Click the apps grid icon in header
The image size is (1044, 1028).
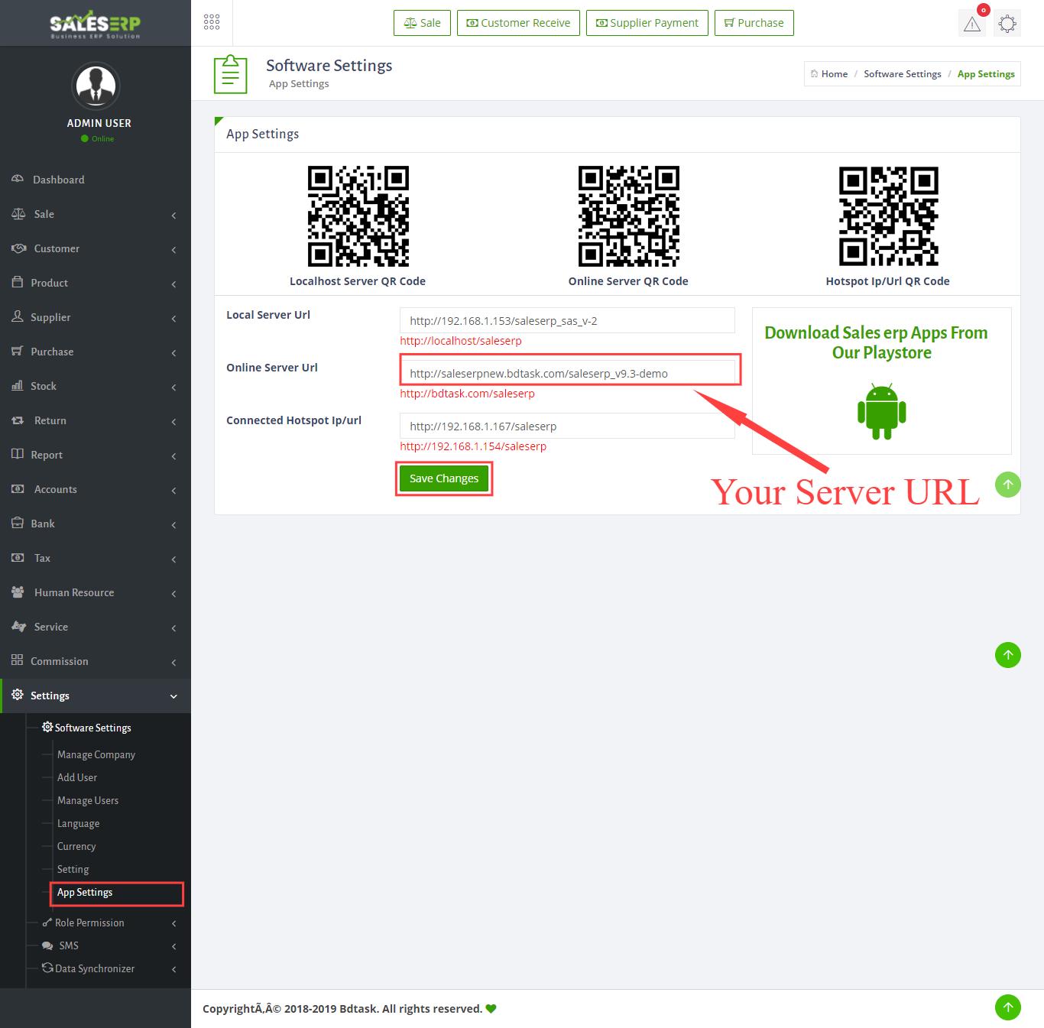click(x=212, y=22)
